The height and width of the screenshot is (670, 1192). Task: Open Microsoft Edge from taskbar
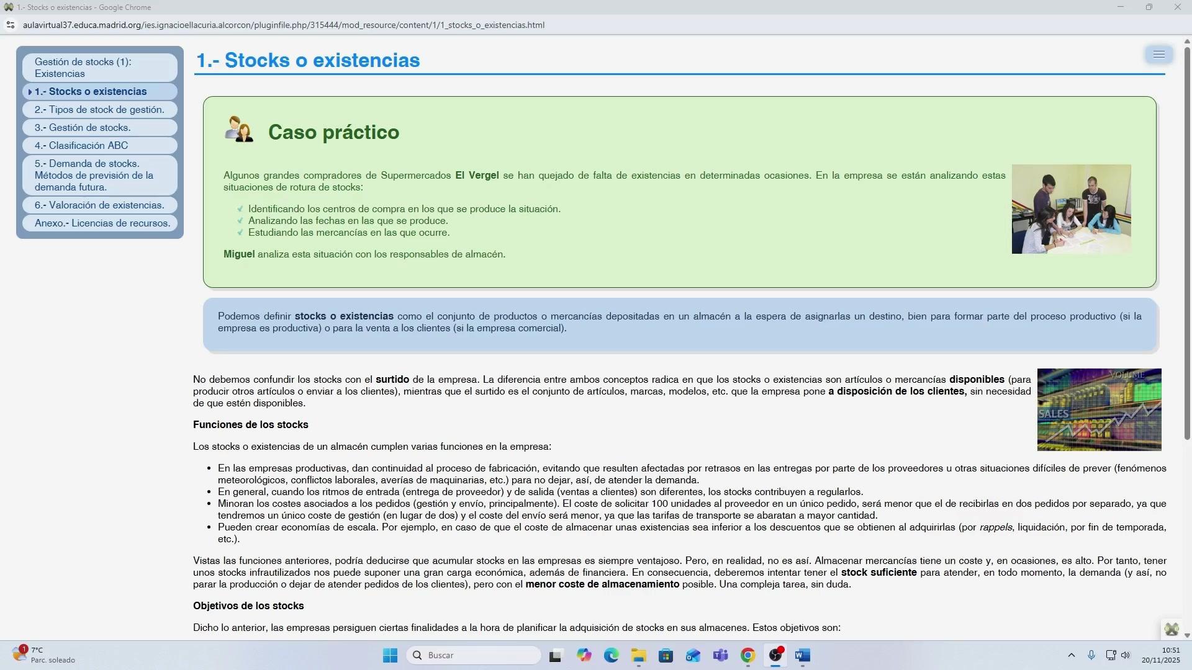612,656
